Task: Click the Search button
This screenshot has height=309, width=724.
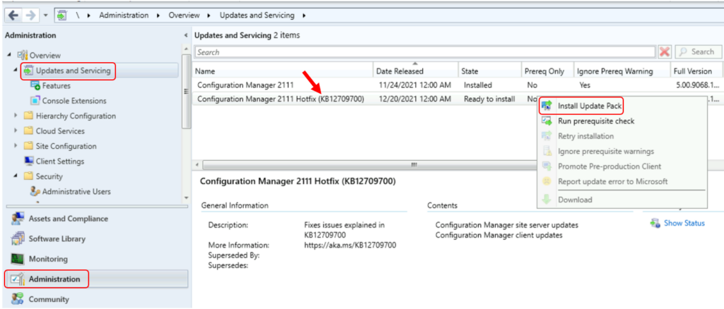Action: coord(698,52)
